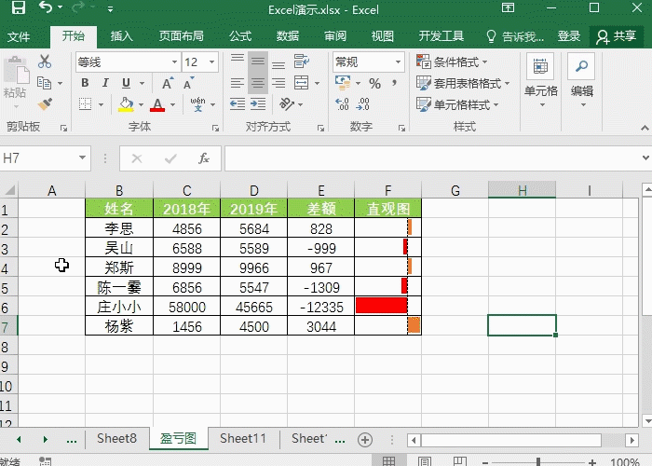
Task: Click the 共享 Share button
Action: (617, 36)
